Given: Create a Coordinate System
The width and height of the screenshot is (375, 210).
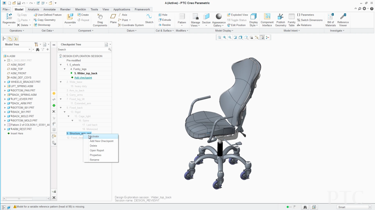Looking at the screenshot, I should point(131,25).
